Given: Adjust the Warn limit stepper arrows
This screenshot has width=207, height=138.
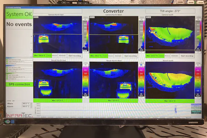Looking at the screenshot, I should pyautogui.click(x=31, y=104).
